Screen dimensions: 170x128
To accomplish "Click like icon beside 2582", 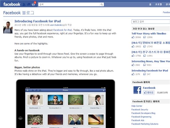I will (133, 65).
